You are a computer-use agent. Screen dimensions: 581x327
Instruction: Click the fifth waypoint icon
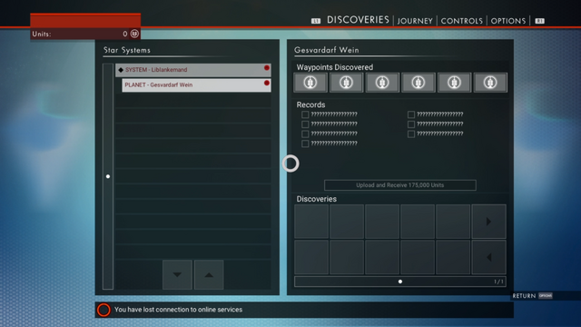pos(454,83)
